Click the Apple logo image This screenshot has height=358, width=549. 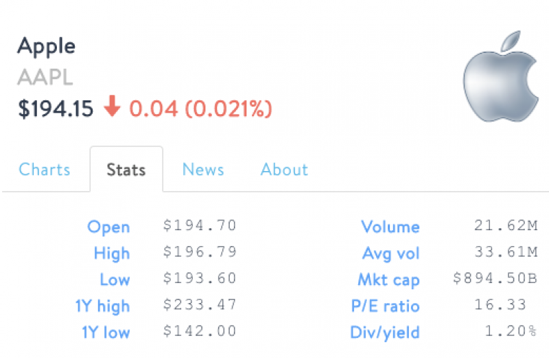pyautogui.click(x=501, y=76)
